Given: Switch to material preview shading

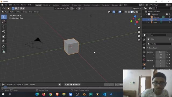Looking at the screenshot, I should click(x=134, y=12).
